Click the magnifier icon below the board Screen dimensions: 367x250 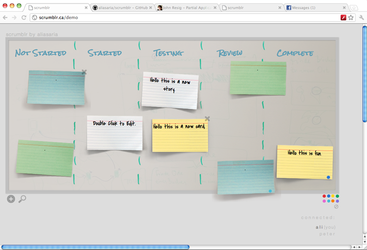(x=22, y=199)
